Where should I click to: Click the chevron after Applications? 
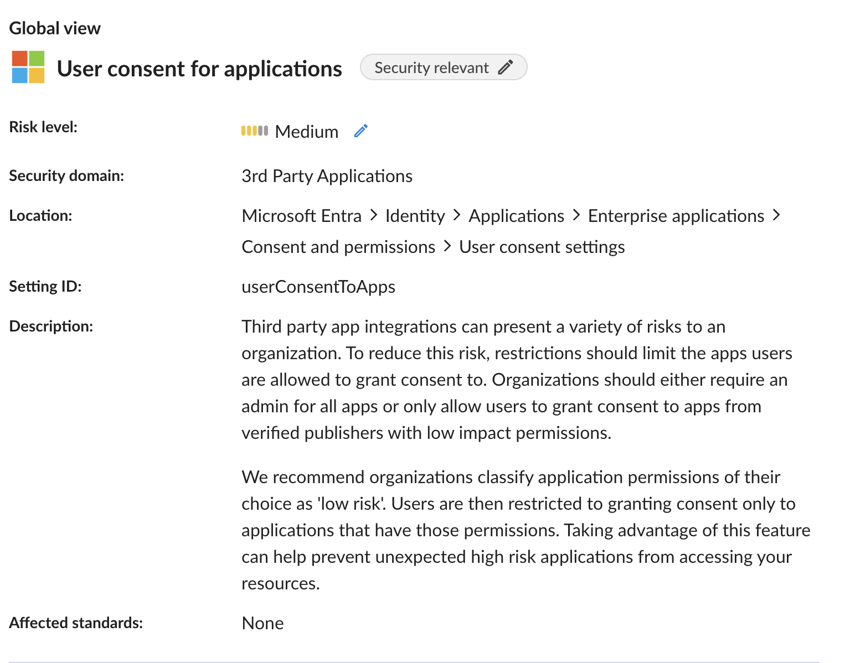576,215
